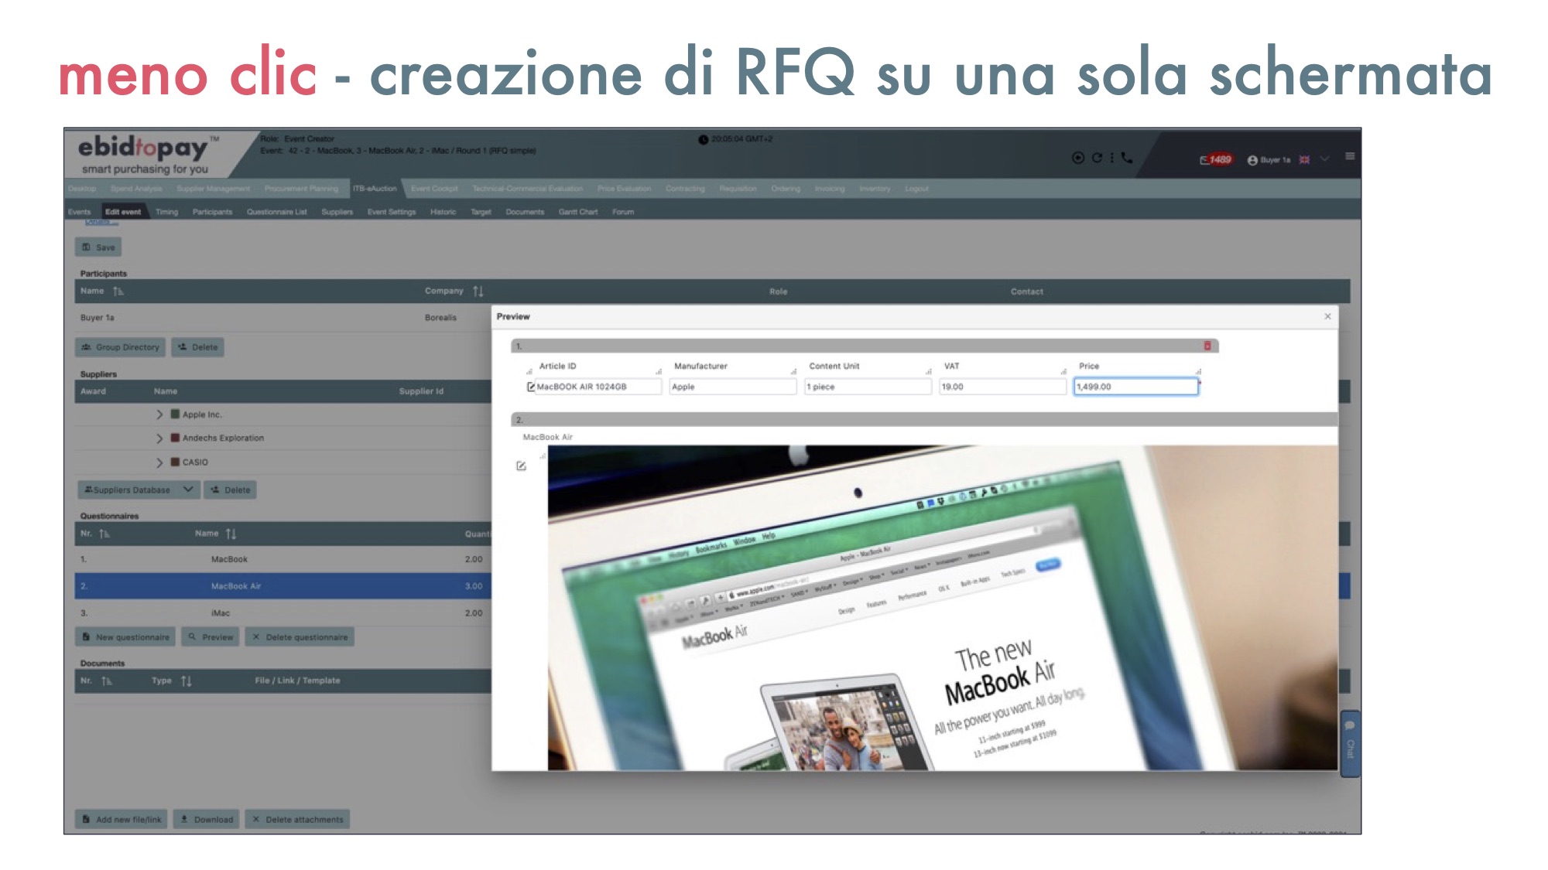
Task: Close the Preview dialog
Action: [x=1327, y=316]
